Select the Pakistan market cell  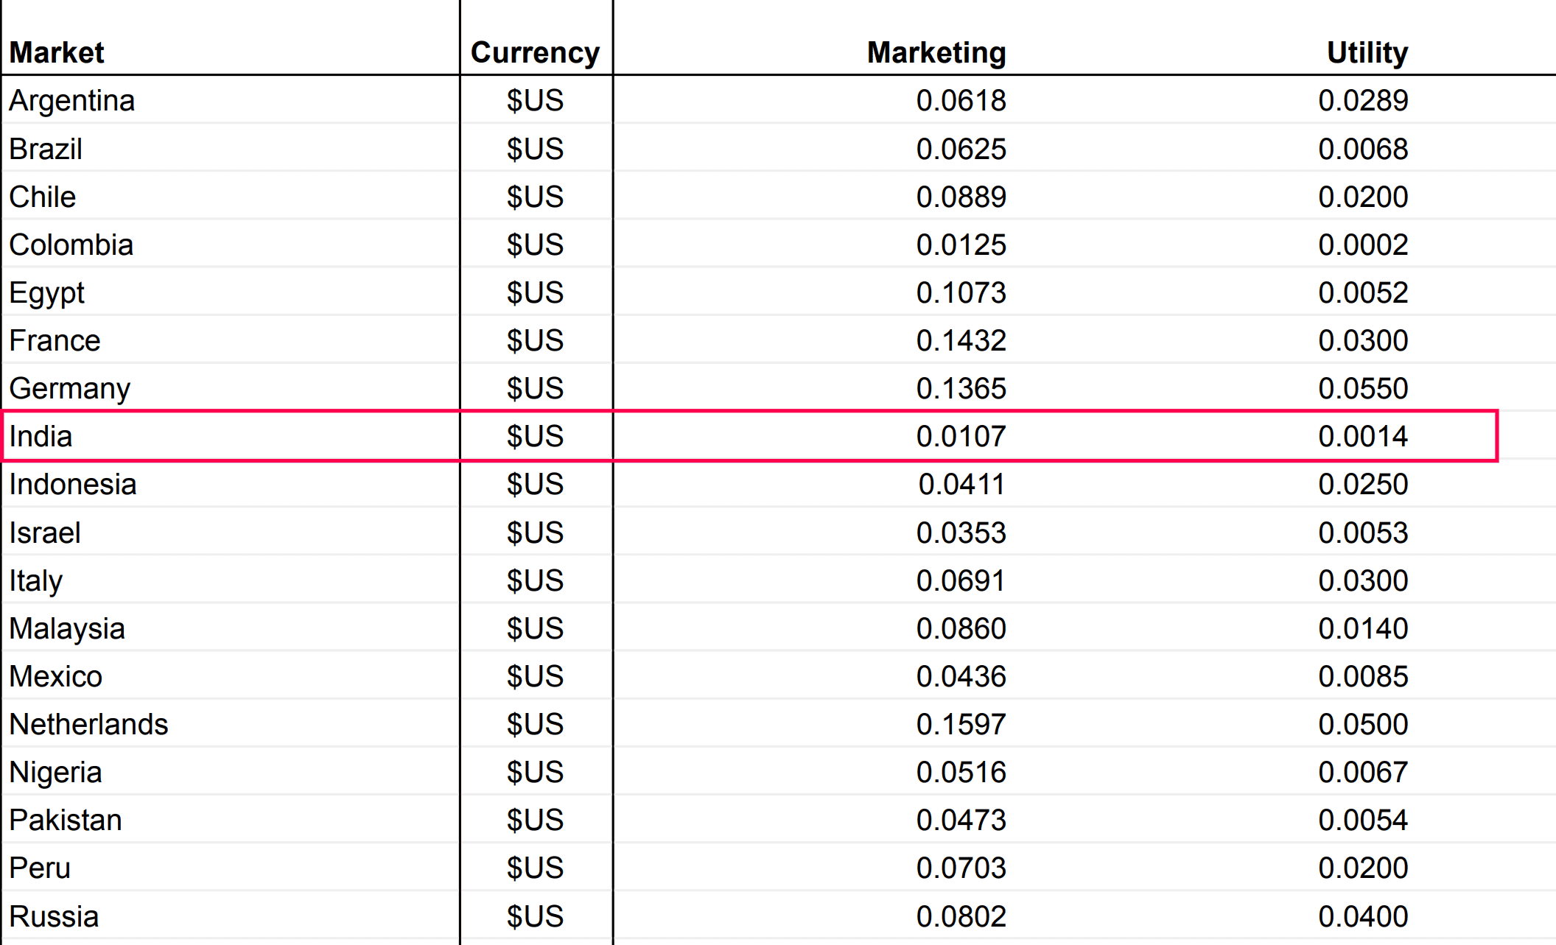[x=65, y=820]
